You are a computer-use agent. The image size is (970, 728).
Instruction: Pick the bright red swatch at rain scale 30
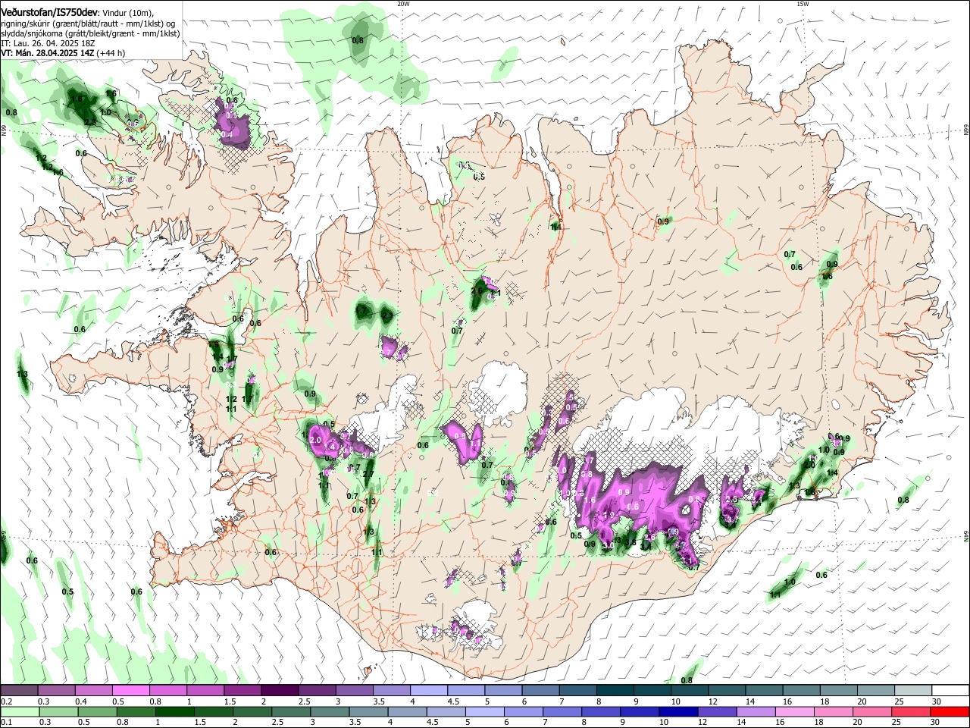coord(950,711)
